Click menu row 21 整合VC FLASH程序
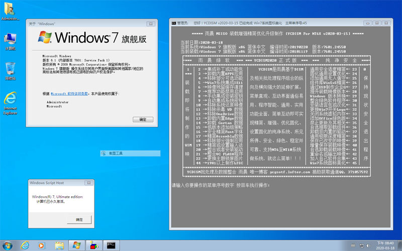The image size is (402, 251). tap(220, 154)
